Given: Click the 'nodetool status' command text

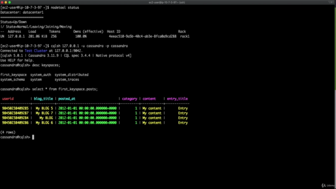Looking at the screenshot, I should pos(65,7).
